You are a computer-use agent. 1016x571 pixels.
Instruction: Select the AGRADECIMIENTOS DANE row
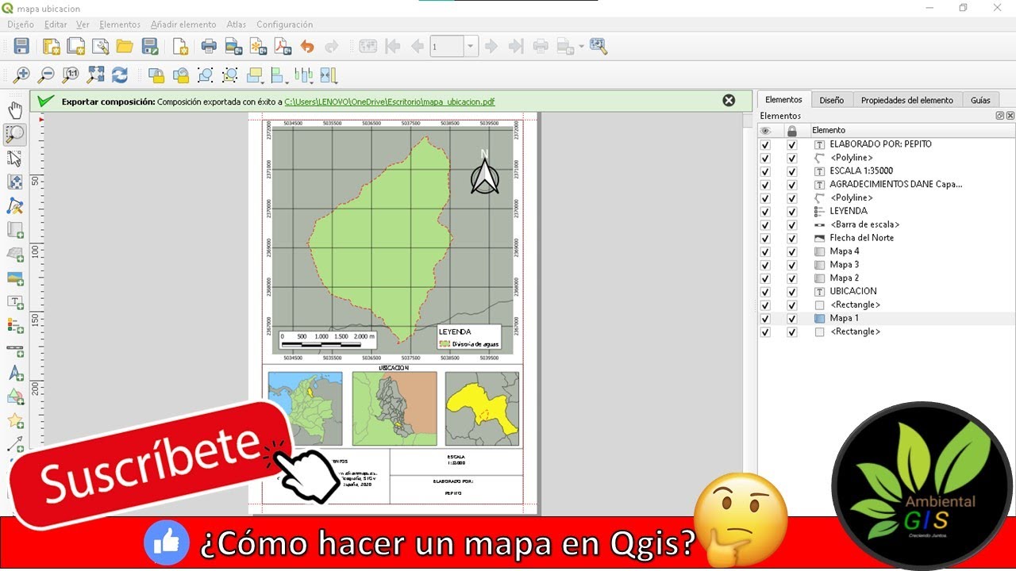pyautogui.click(x=886, y=184)
